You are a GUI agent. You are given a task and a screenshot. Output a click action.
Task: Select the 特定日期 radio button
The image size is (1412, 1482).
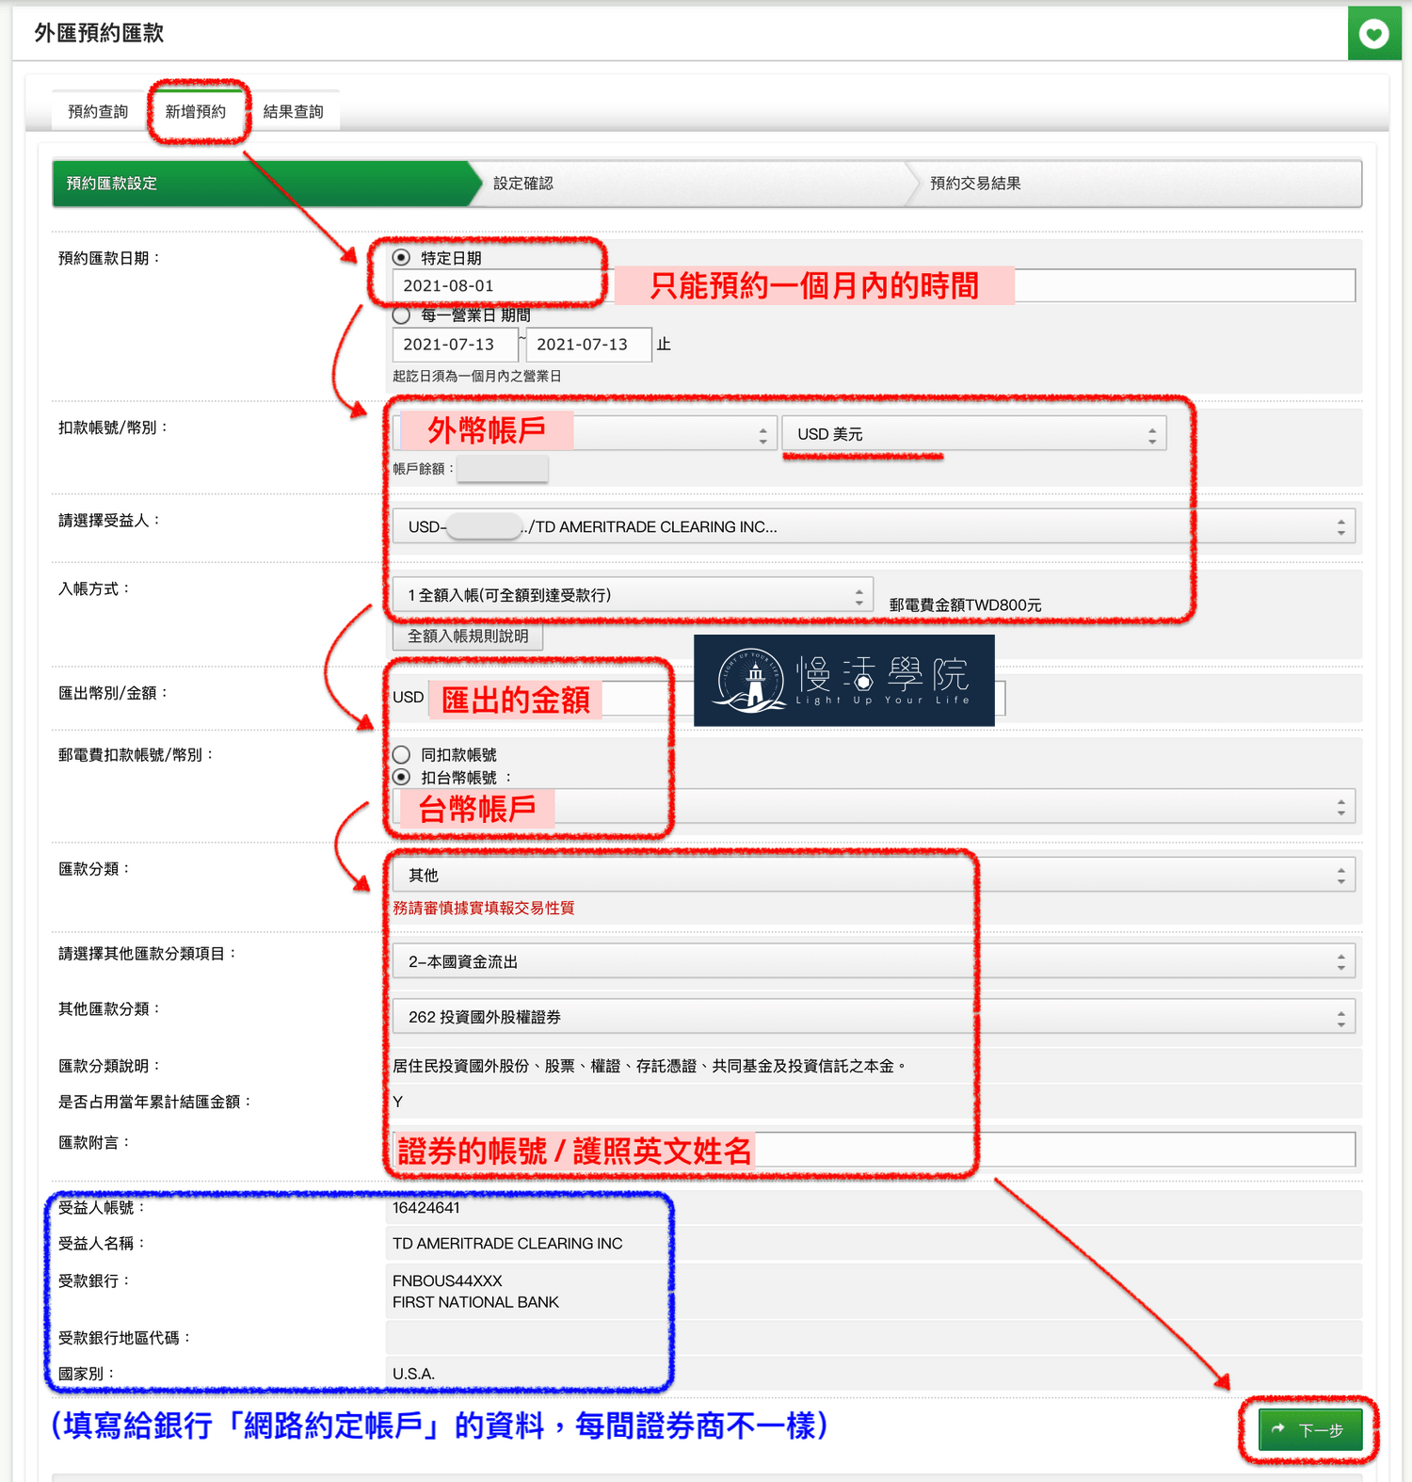(402, 258)
